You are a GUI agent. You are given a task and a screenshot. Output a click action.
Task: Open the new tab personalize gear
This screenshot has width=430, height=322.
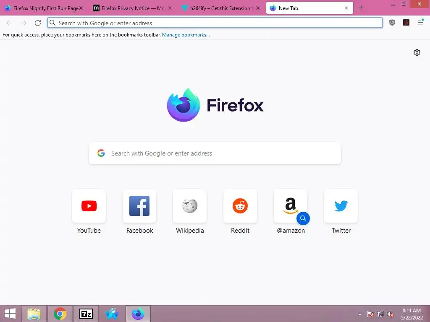point(417,52)
